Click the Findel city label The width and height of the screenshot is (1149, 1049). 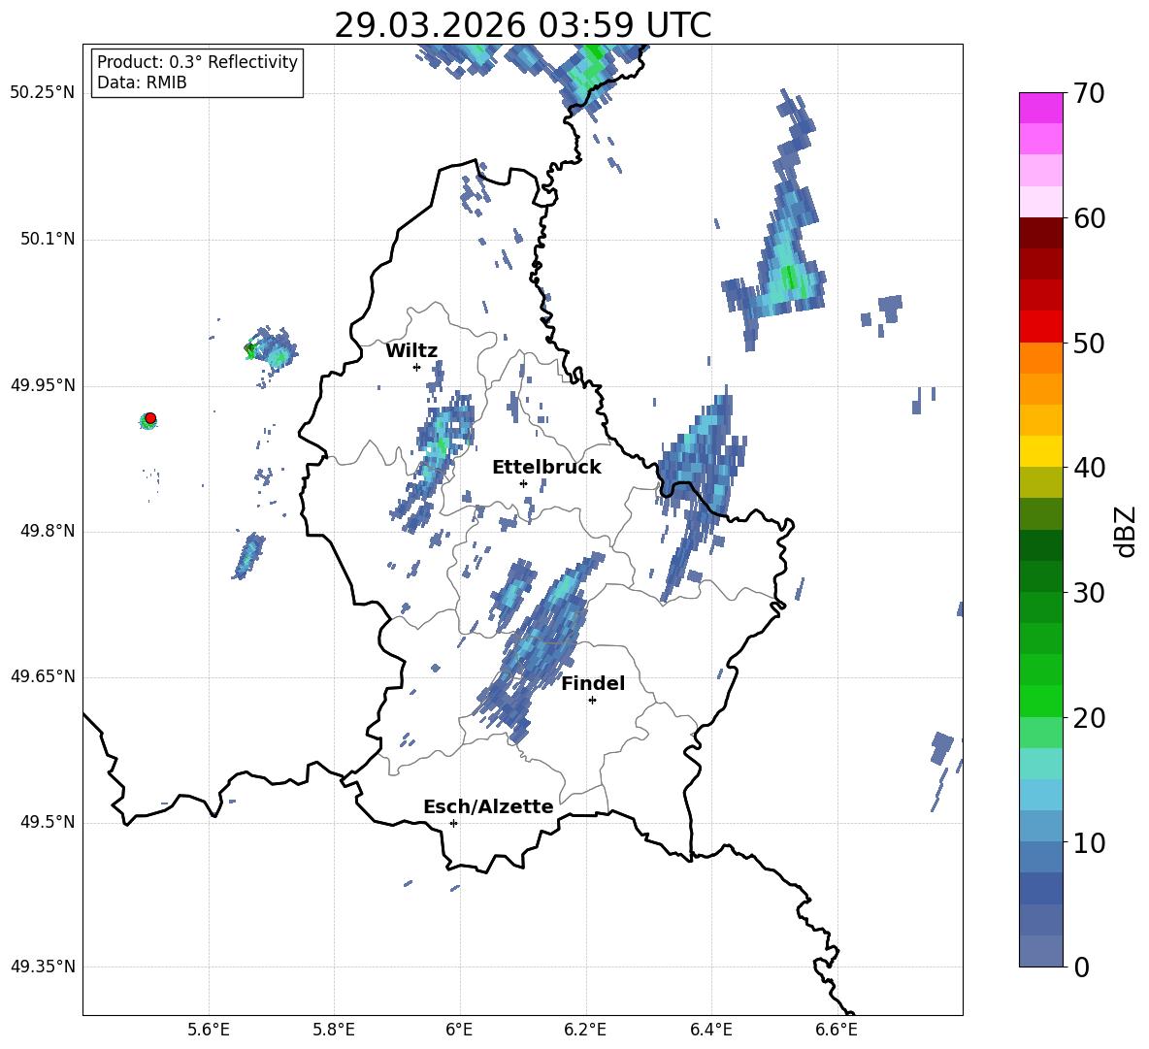(x=593, y=683)
